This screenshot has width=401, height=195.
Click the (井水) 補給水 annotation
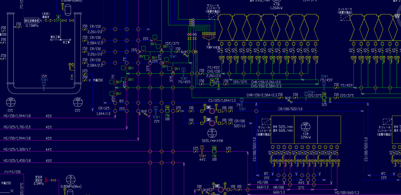pyautogui.click(x=46, y=15)
